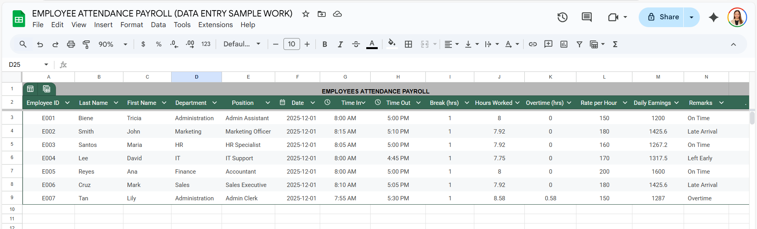Open the fill color picker
The height and width of the screenshot is (229, 757).
click(392, 44)
